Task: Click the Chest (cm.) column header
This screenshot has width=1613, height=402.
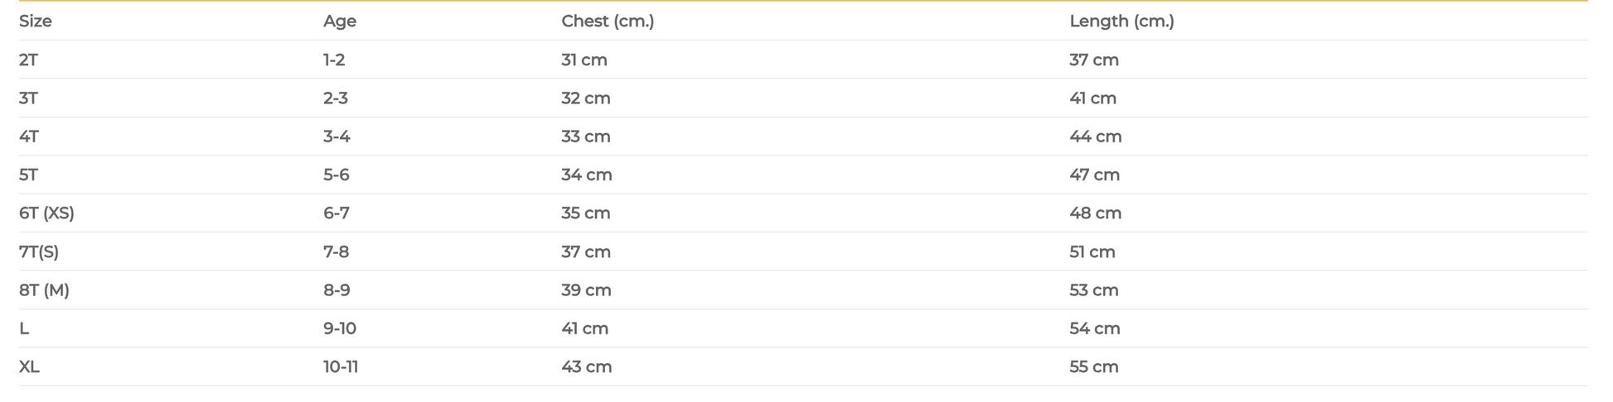Action: [x=608, y=22]
